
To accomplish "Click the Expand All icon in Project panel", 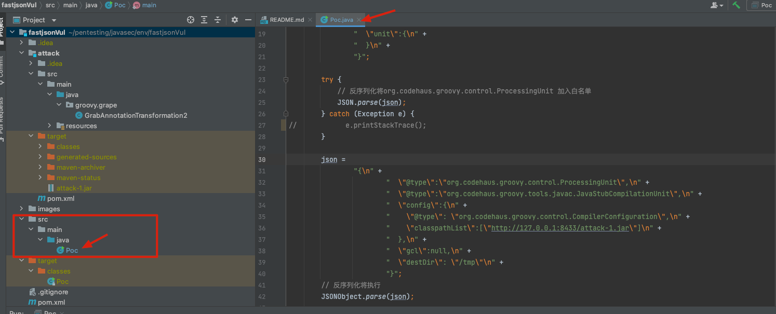I will tap(204, 20).
